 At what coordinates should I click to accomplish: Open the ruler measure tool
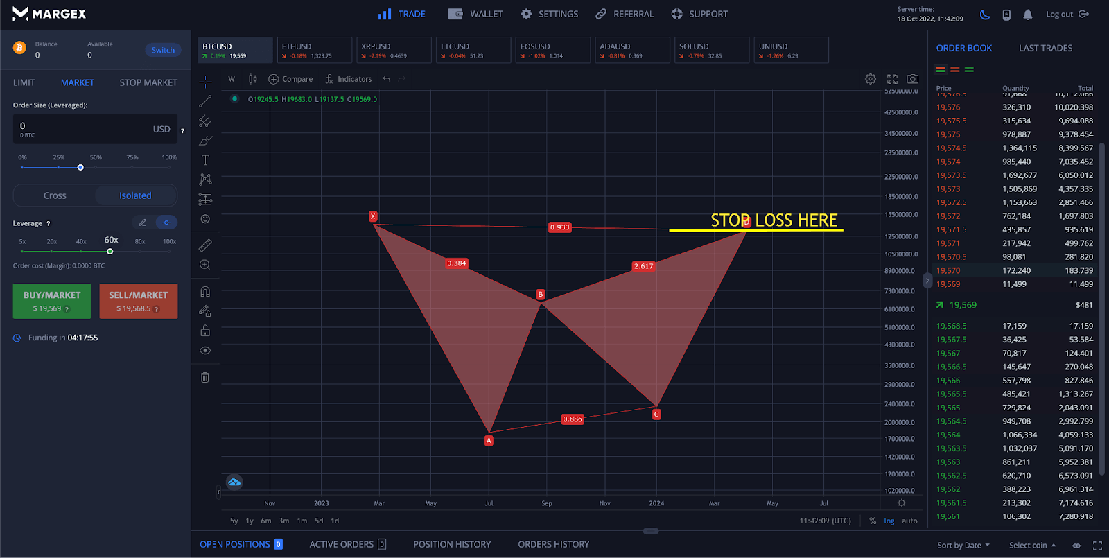pyautogui.click(x=205, y=245)
